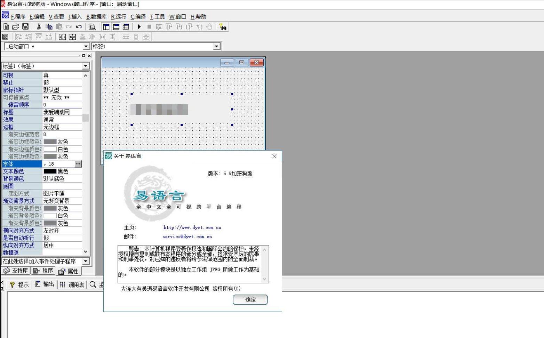Click the window preview icon in alignment toolbar
Image resolution: width=544 pixels, height=338 pixels.
pos(5,37)
